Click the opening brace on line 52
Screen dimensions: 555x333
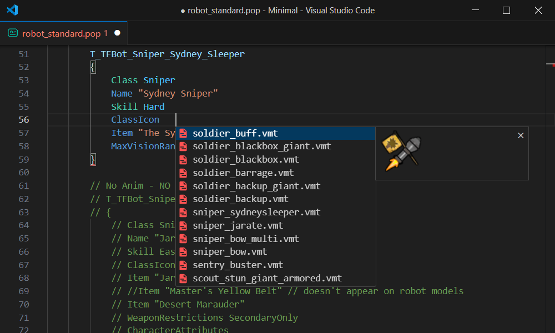pos(93,67)
